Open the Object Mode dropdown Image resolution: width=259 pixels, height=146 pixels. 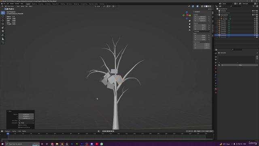[10, 6]
